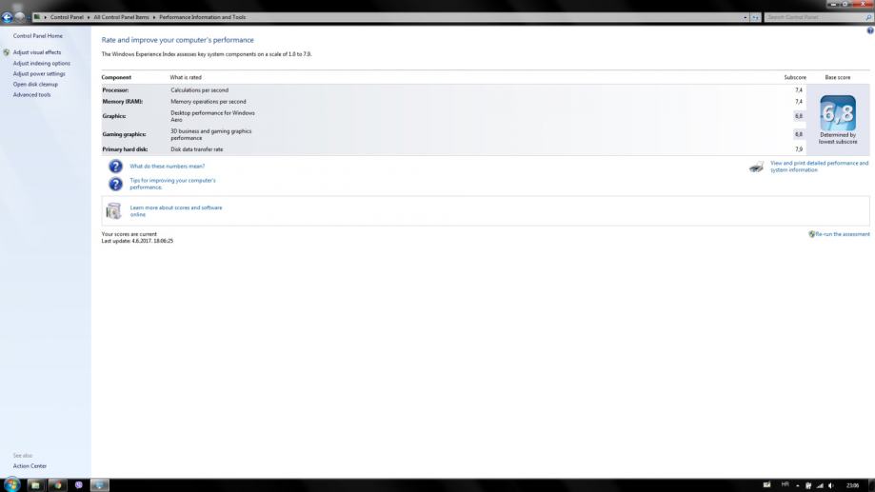Open Adjust indexing options
Image resolution: width=875 pixels, height=492 pixels.
41,63
